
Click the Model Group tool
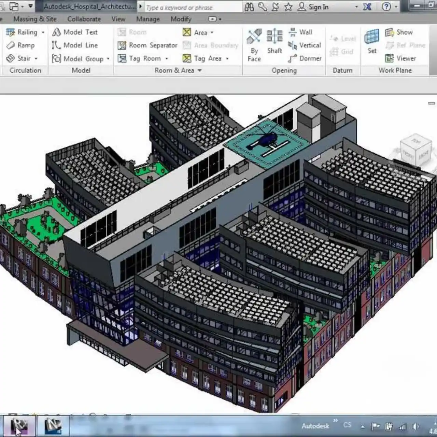pyautogui.click(x=78, y=59)
